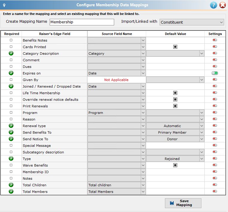Turn off the Expires on settings switch
Viewport: 228px width, 212px height.
(215, 73)
